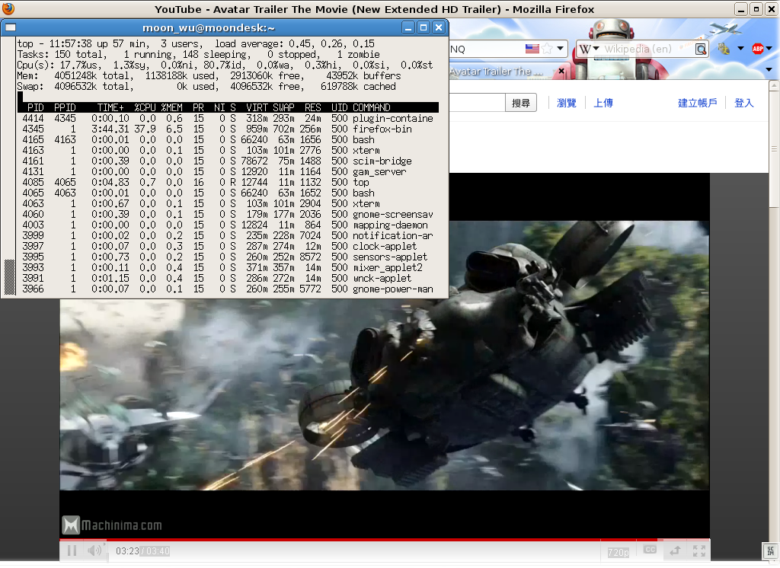Toggle closed captions on the video
Viewport: 780px width, 568px height.
650,550
